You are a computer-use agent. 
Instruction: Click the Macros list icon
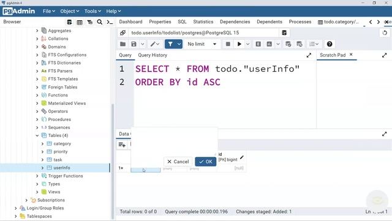click(x=314, y=44)
